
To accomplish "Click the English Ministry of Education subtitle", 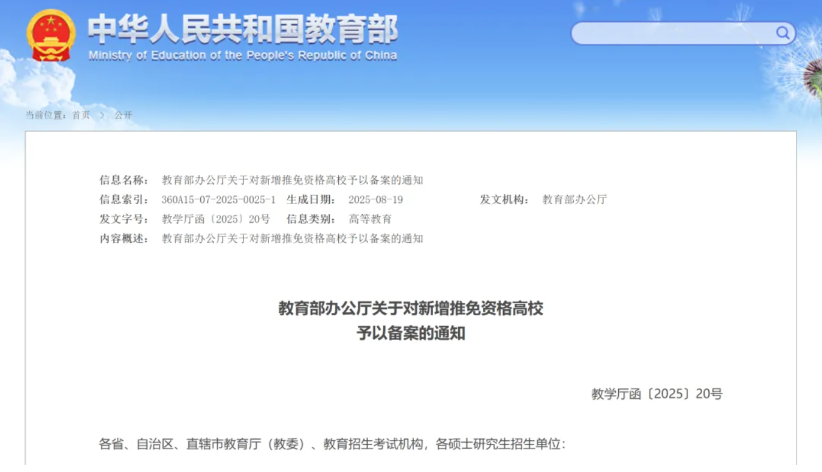I will click(243, 56).
